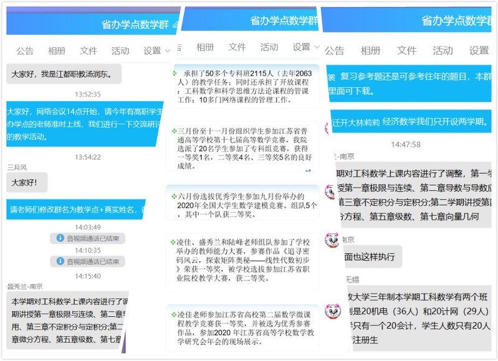This screenshot has height=361, width=498.
Task: Open the 设置 menu in the right panel
Action: pos(479,51)
